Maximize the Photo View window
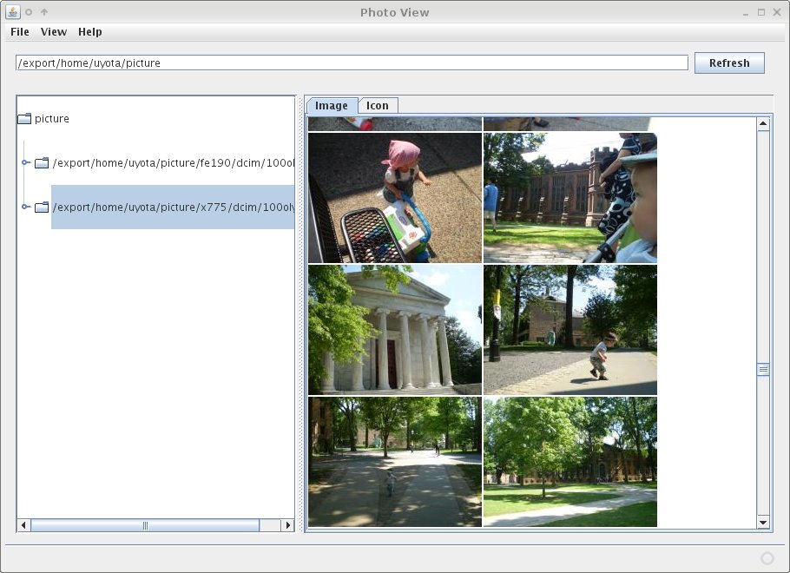This screenshot has width=790, height=573. coord(761,12)
